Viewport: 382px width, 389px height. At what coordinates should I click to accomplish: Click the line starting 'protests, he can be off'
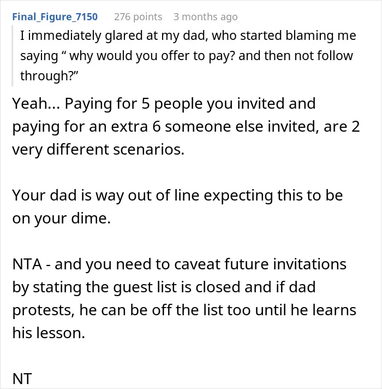click(x=184, y=310)
